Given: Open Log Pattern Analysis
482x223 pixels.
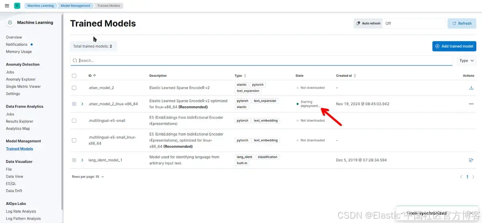Looking at the screenshot, I should click(x=23, y=219).
